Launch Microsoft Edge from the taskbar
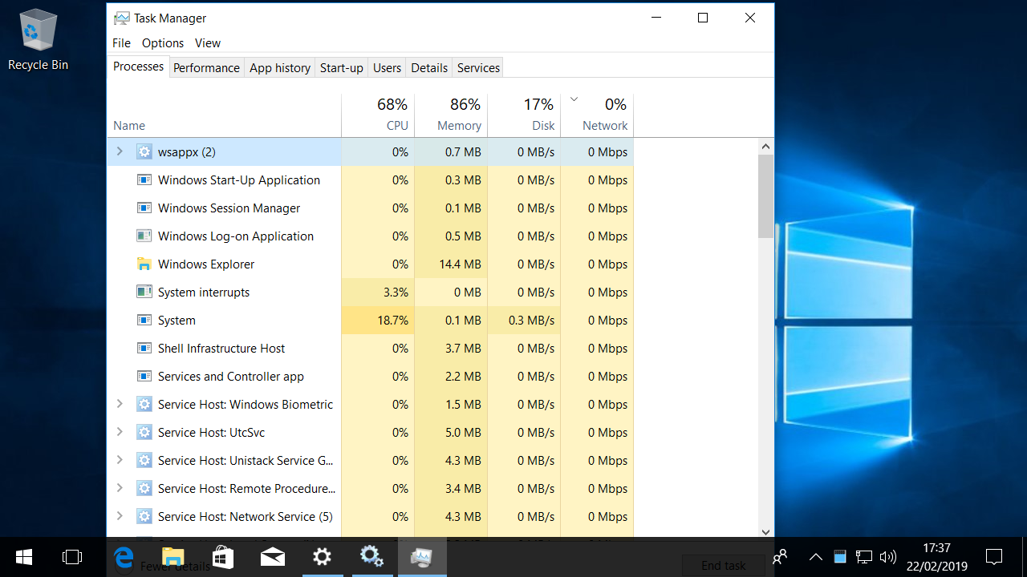The width and height of the screenshot is (1027, 577). [x=124, y=557]
